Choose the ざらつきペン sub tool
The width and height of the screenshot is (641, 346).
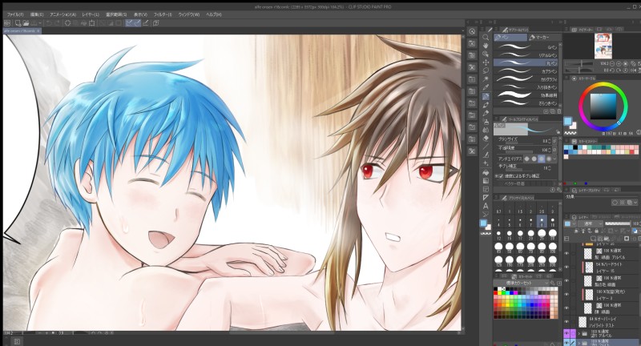pos(526,103)
